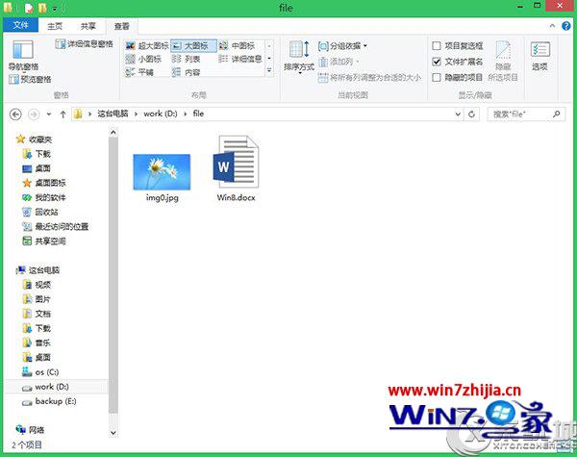Go back with the back arrow
This screenshot has height=457, width=577.
15,114
